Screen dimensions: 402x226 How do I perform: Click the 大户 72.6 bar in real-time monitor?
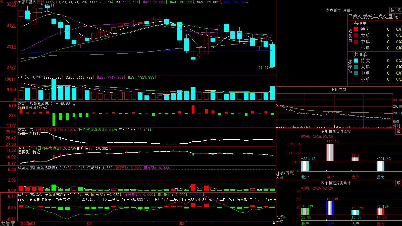(x=355, y=159)
